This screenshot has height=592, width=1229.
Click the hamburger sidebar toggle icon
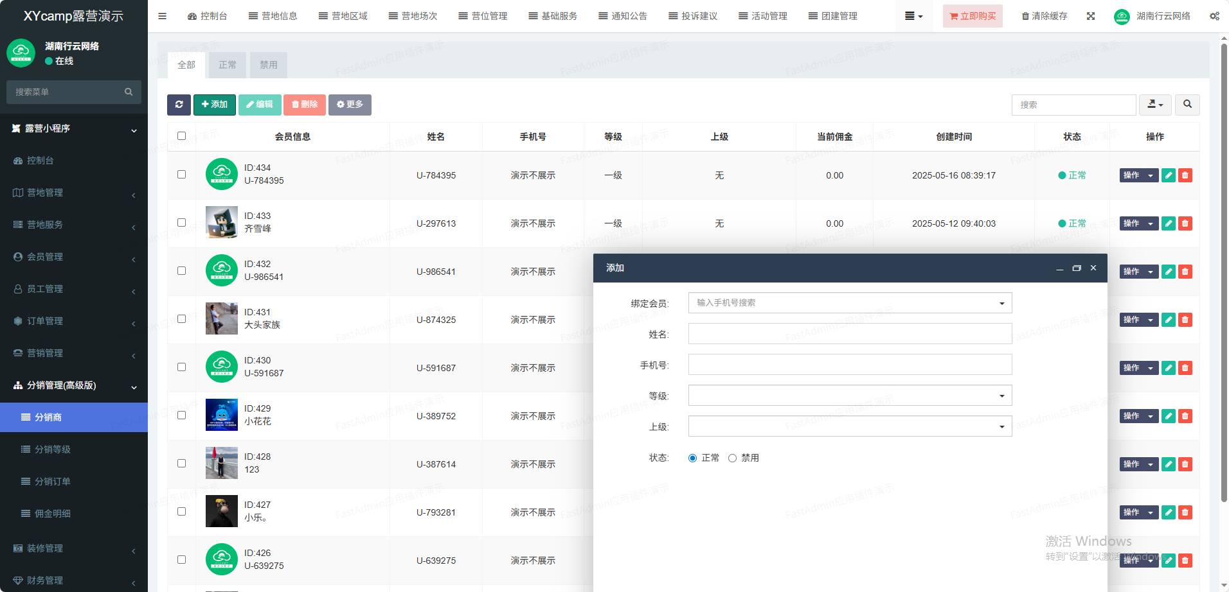click(162, 16)
